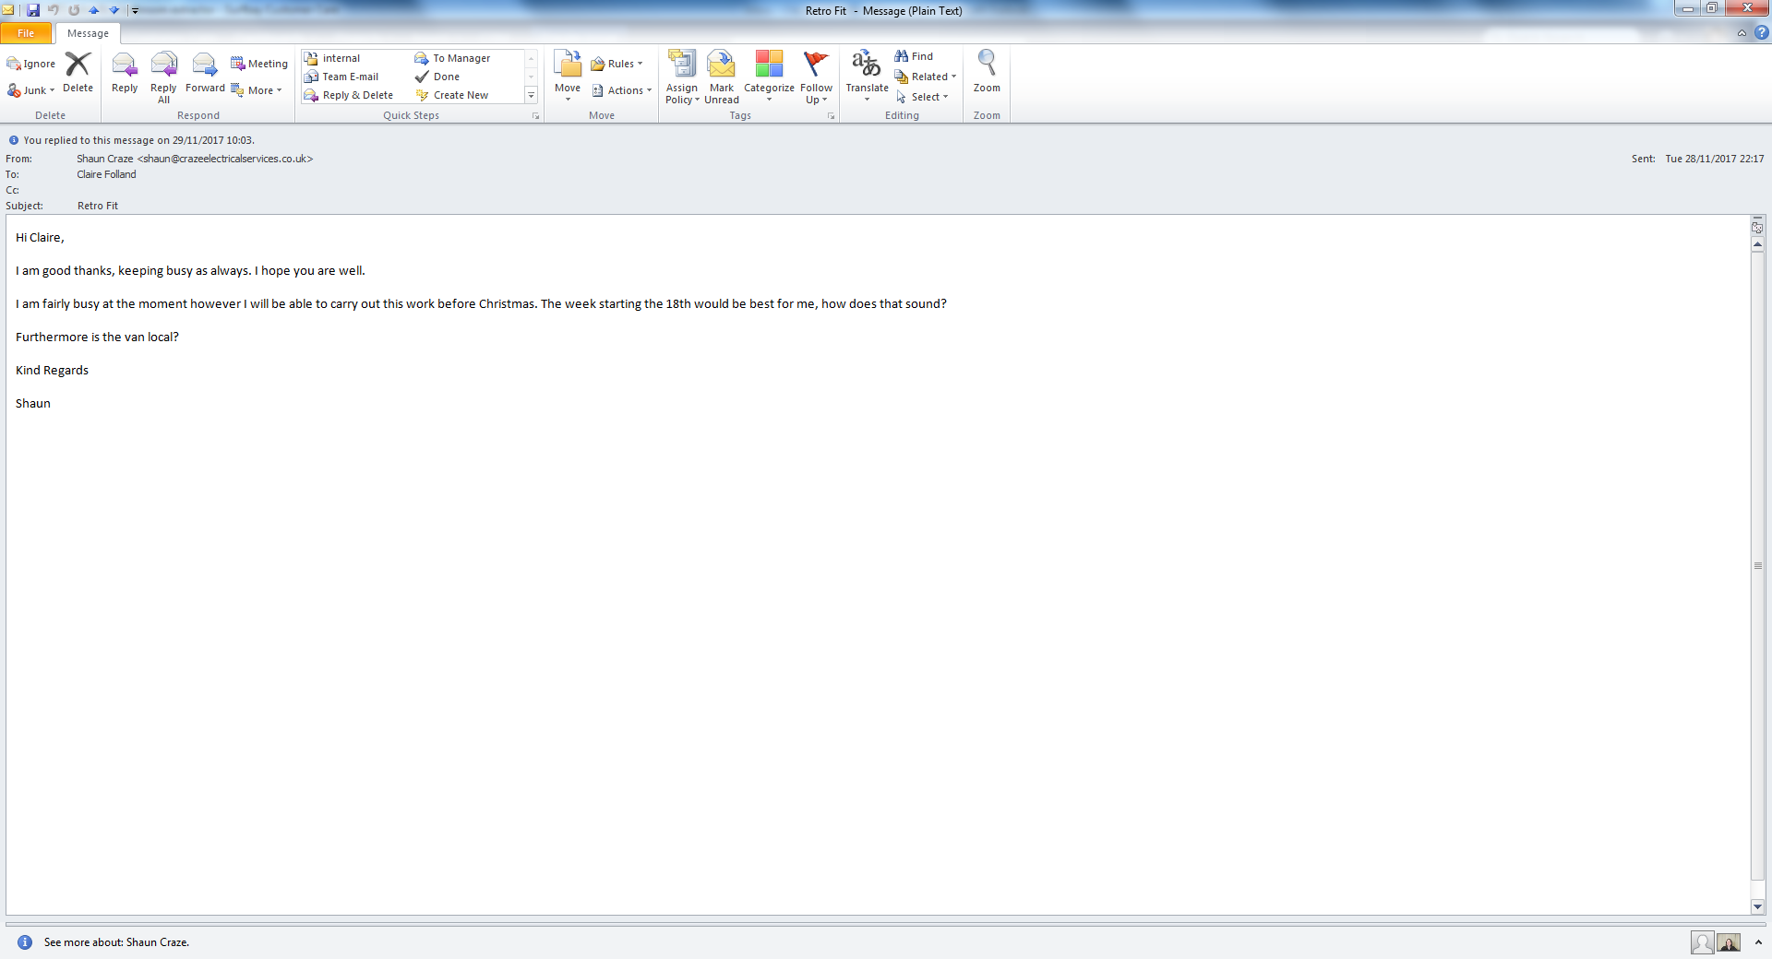Screen dimensions: 1772x959
Task: Click the People Pane info icon
Action: (25, 942)
